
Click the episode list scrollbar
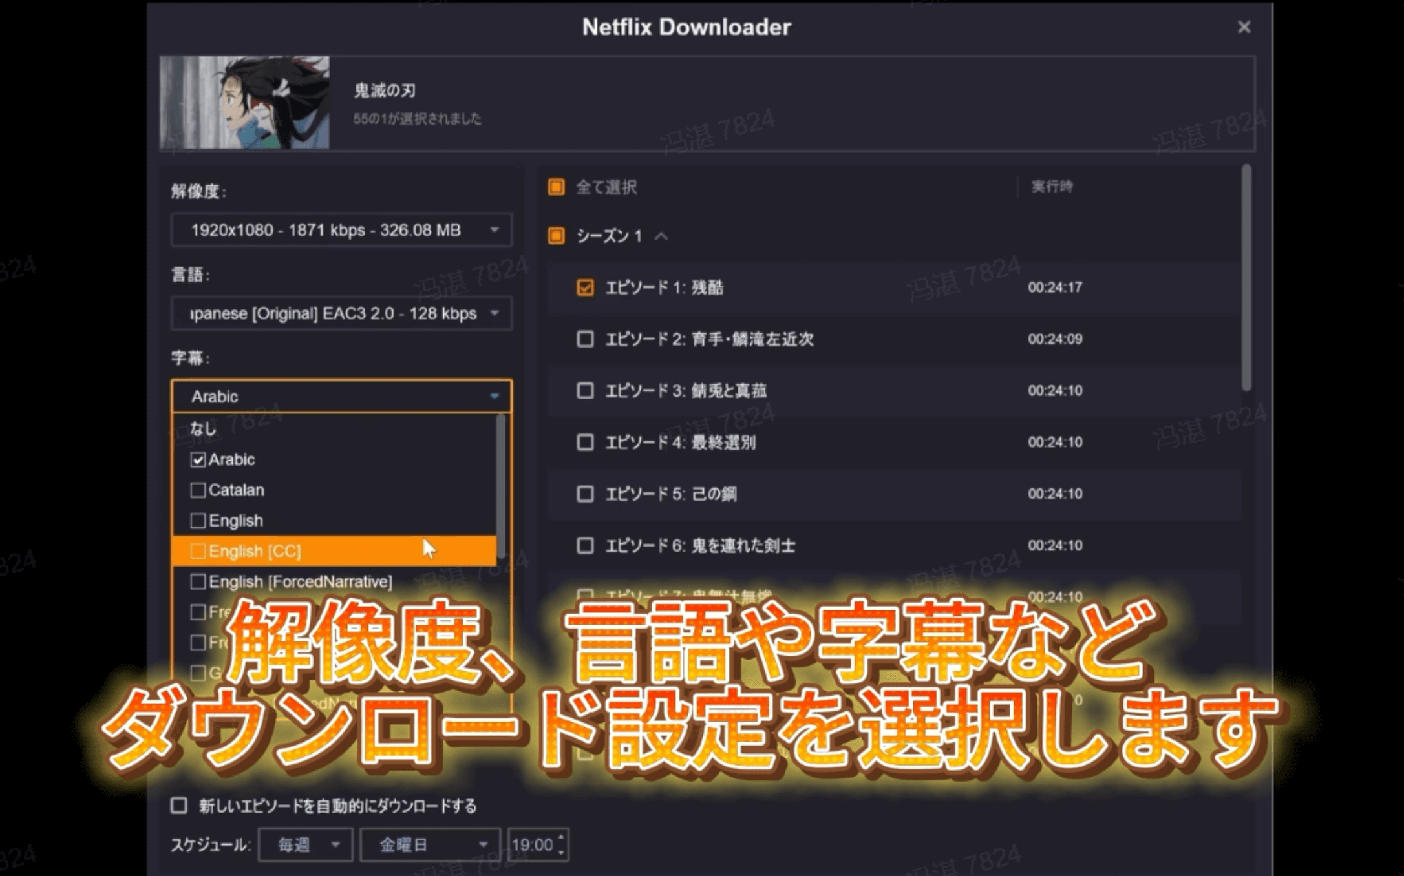click(1246, 278)
